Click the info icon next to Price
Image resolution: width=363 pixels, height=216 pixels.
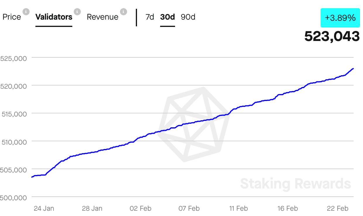coord(26,12)
